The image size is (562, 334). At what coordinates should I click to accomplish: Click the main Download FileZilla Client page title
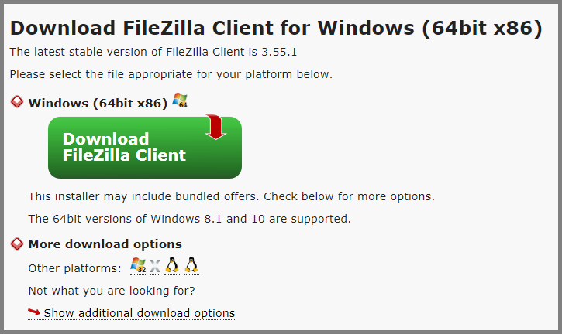point(276,29)
